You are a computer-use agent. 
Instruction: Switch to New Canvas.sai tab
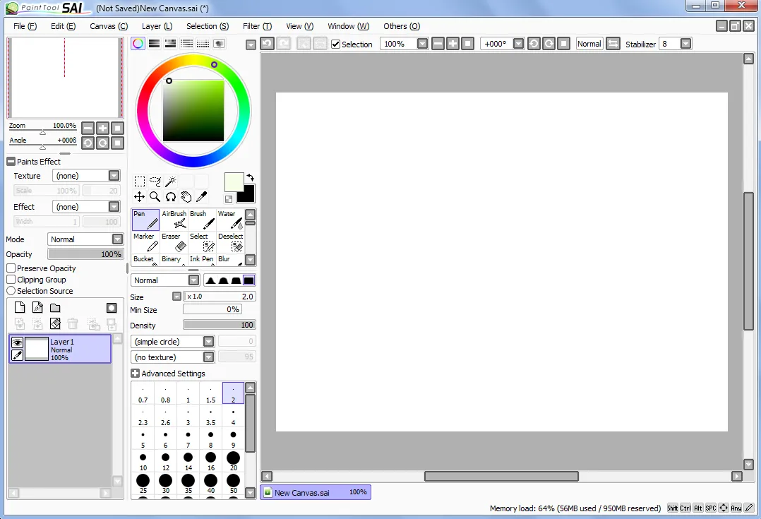[316, 492]
